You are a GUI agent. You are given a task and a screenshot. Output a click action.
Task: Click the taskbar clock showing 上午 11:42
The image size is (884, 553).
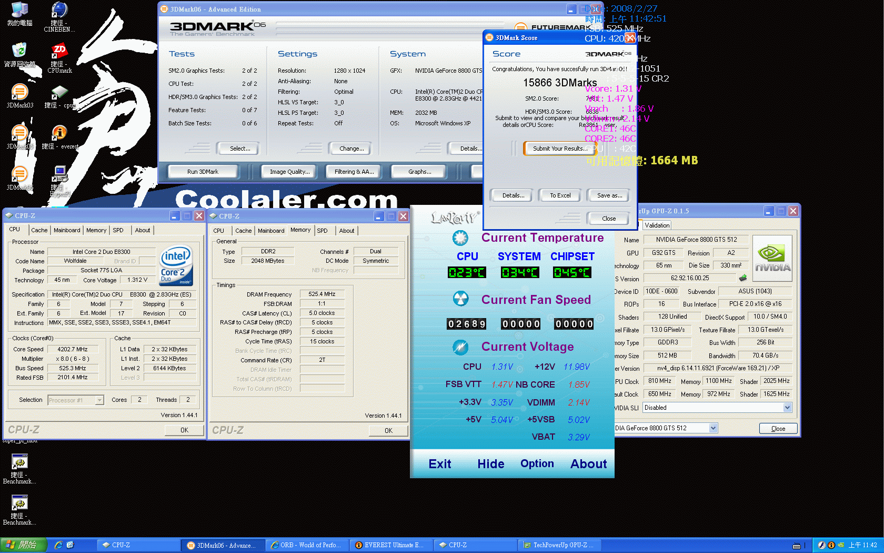click(x=862, y=545)
